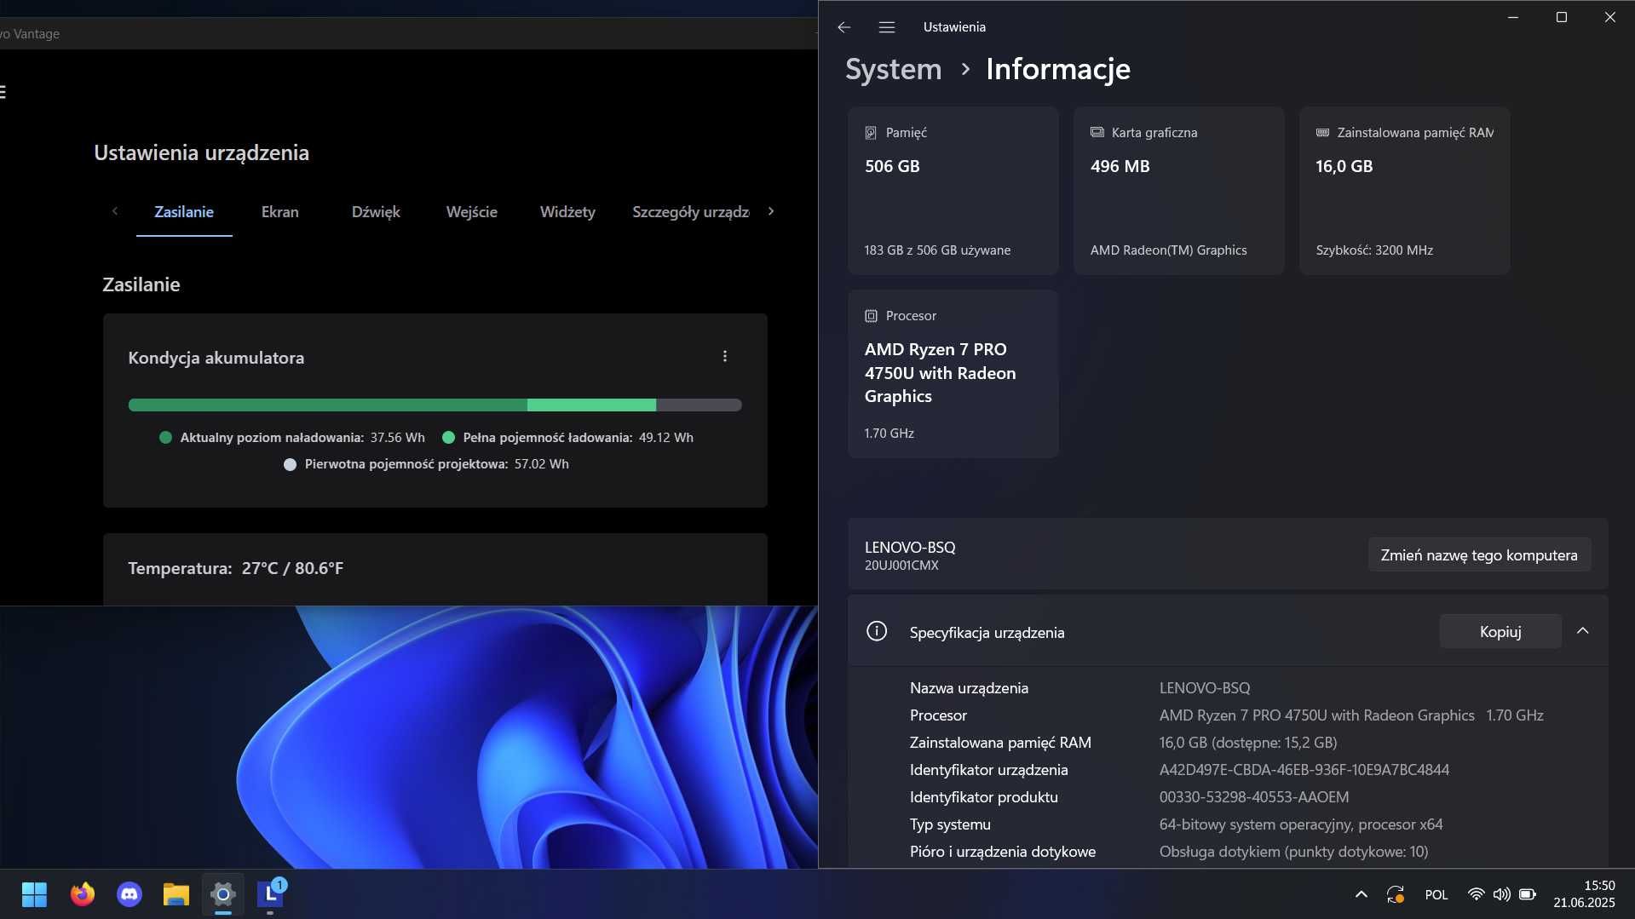
Task: Open File Explorer from the taskbar
Action: pyautogui.click(x=176, y=894)
